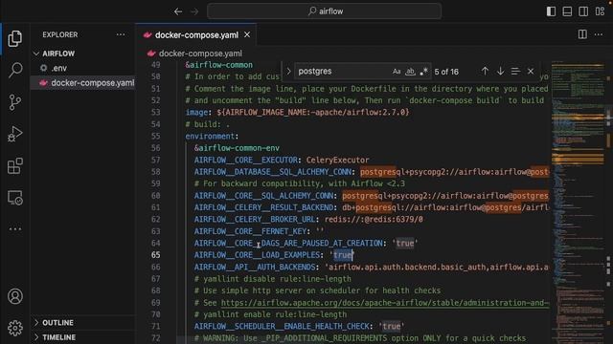Viewport: 613px width, 344px height.
Task: Toggle Match Whole Word in find widget
Action: pyautogui.click(x=410, y=72)
